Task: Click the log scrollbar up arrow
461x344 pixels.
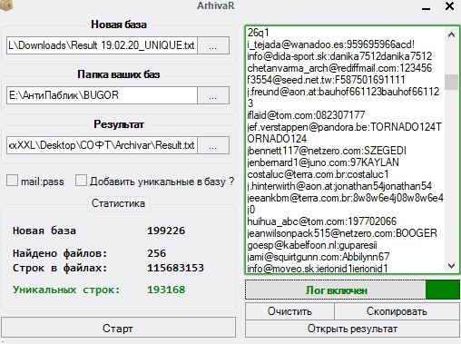Action: pos(451,34)
